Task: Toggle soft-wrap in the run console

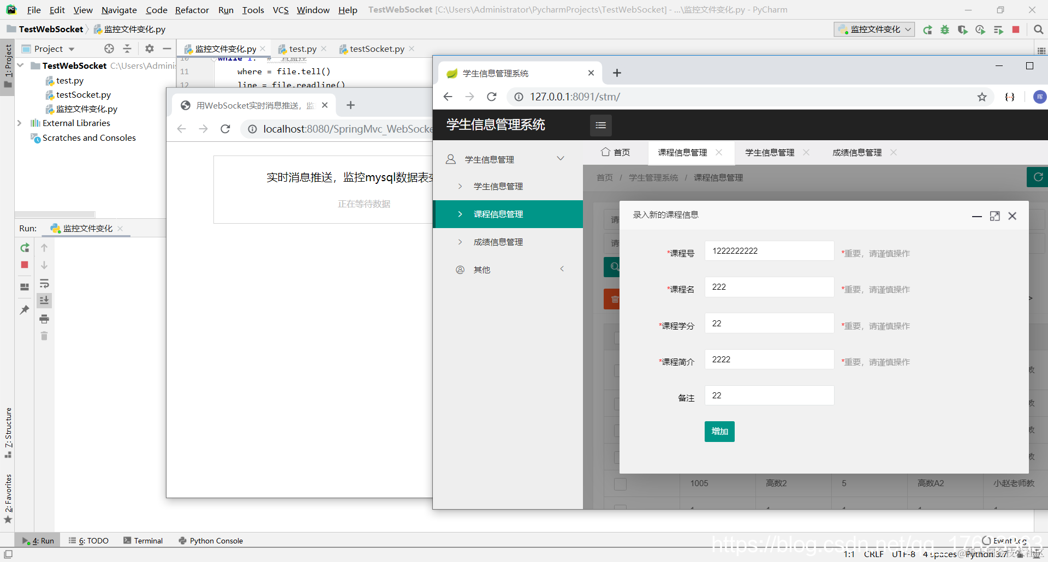Action: (x=44, y=284)
